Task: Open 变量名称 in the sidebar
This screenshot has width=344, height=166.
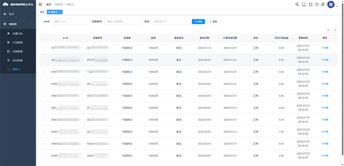Action: (18, 33)
